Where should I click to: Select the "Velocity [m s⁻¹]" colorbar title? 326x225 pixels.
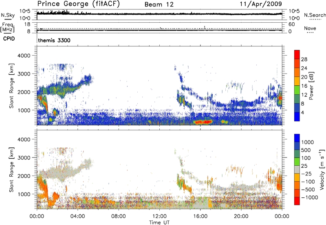322,169
